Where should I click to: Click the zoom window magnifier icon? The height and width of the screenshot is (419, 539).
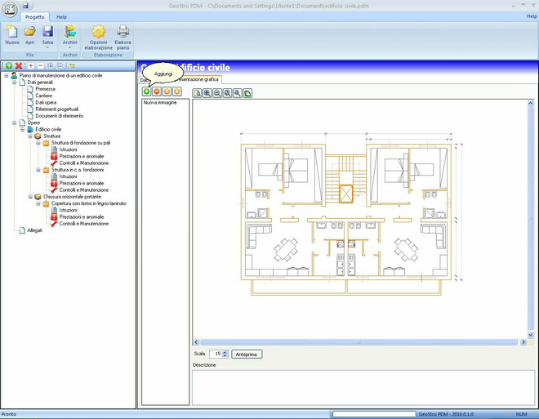227,93
